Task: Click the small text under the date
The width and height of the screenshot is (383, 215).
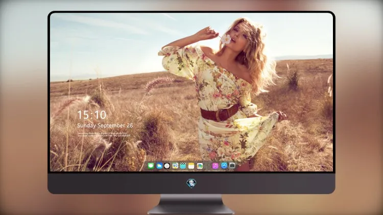Action: 104,135
